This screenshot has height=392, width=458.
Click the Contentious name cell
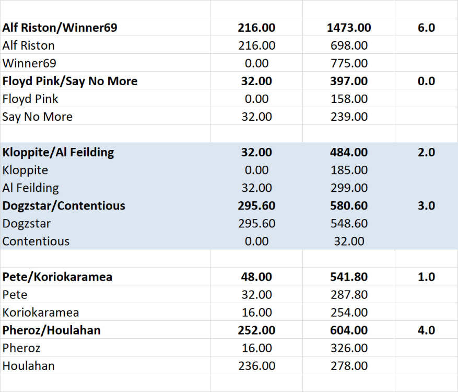pos(36,241)
